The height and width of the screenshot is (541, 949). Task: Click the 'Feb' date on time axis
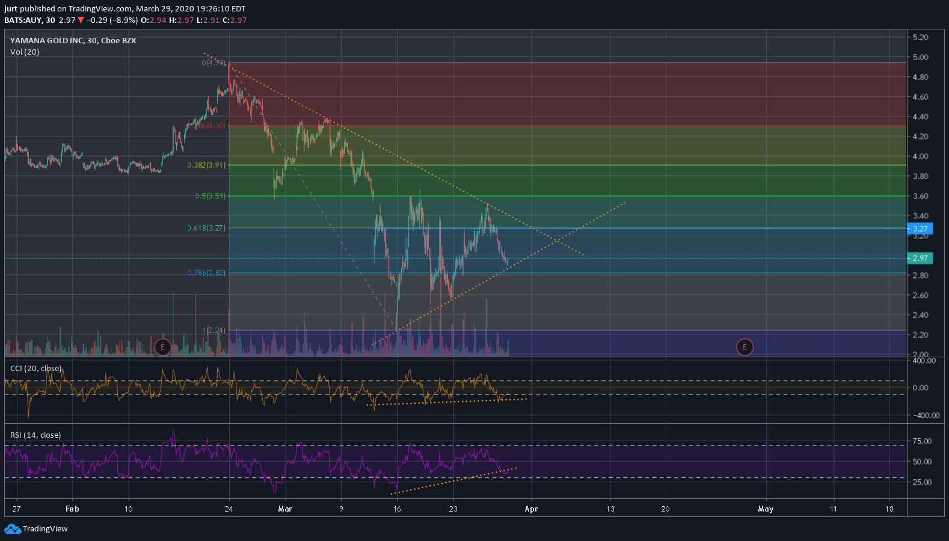click(x=72, y=509)
